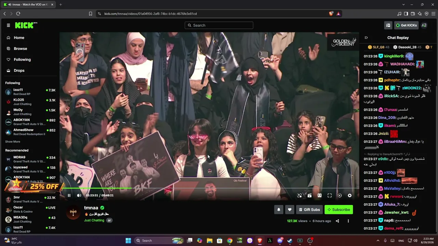Pause the video playback

point(69,195)
